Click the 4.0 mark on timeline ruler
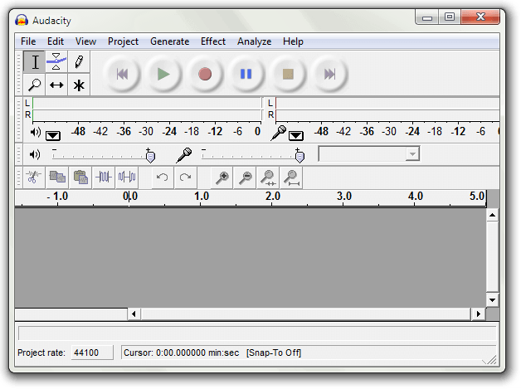 416,197
